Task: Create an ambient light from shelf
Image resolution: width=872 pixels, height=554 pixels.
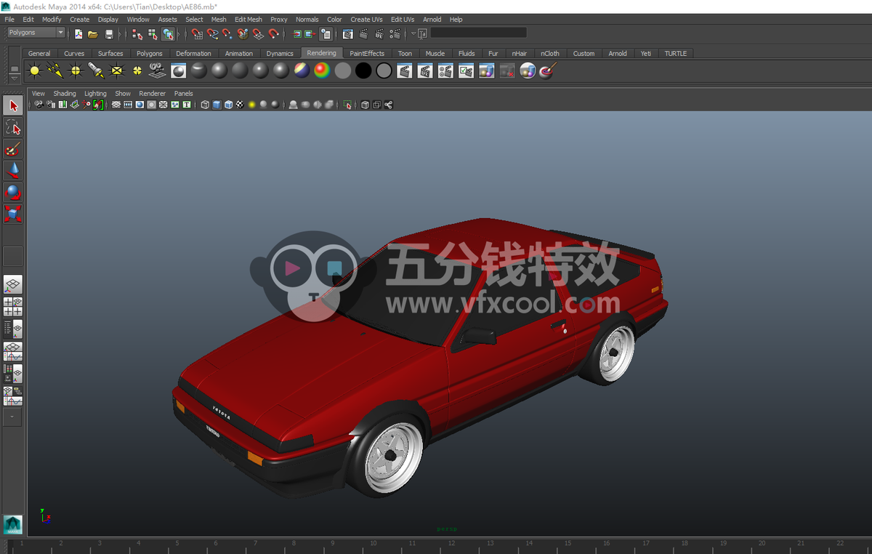Action: [35, 71]
